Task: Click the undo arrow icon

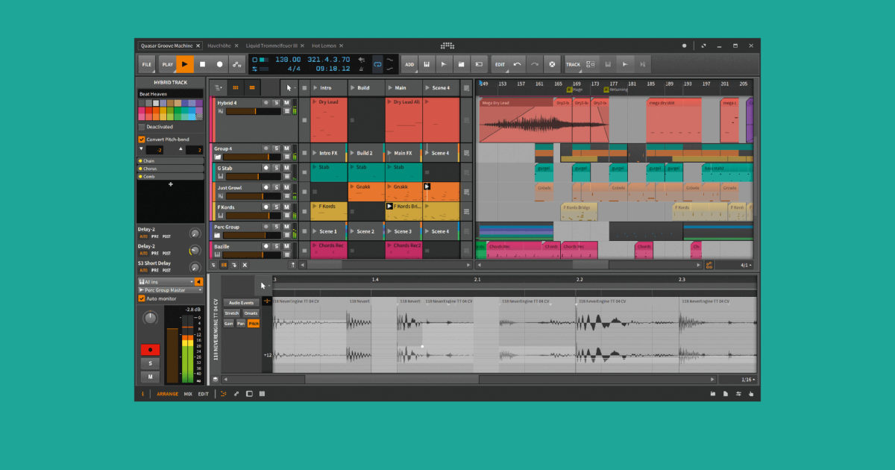Action: (518, 64)
